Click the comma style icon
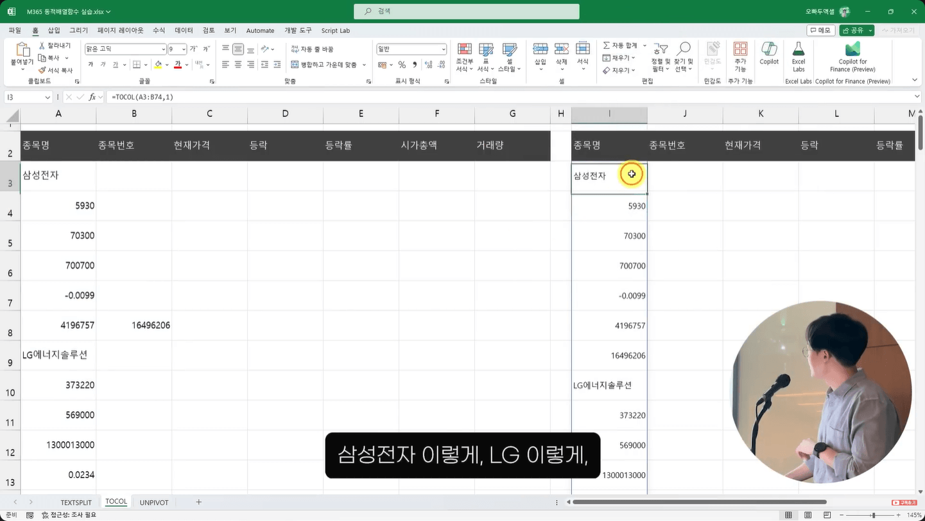 (x=414, y=64)
